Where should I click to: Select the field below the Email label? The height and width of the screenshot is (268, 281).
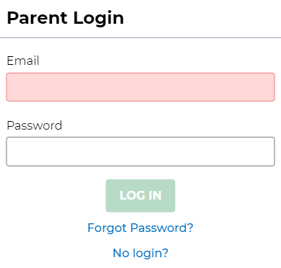140,87
